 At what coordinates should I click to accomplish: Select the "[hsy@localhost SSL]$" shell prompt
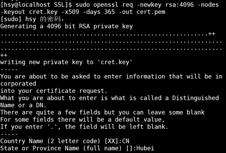(36, 5)
